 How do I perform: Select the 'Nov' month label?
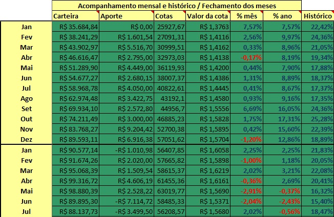pyautogui.click(x=27, y=129)
